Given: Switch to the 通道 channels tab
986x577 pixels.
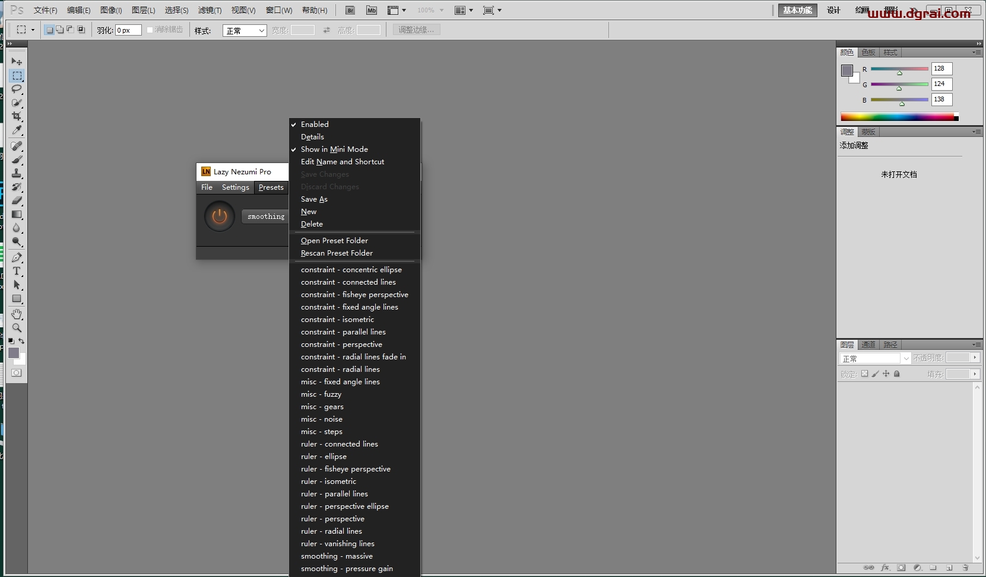Looking at the screenshot, I should coord(868,345).
